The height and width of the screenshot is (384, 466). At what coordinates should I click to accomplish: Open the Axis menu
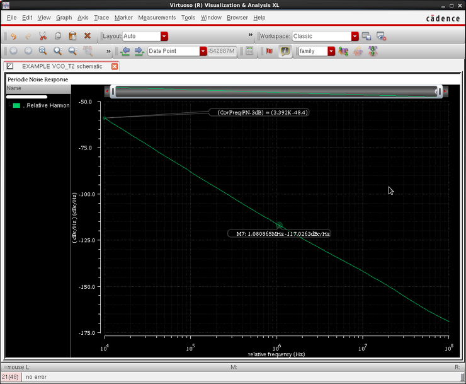(x=83, y=18)
